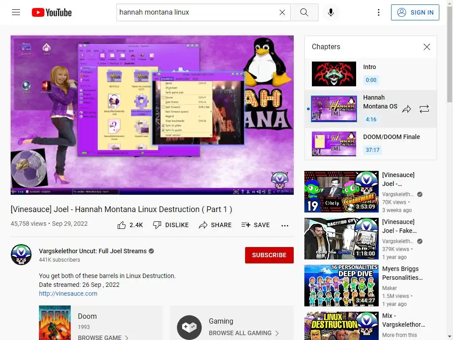Open Vargskelethor Uncut: Full Joel Streams channel
This screenshot has height=340, width=453.
93,251
